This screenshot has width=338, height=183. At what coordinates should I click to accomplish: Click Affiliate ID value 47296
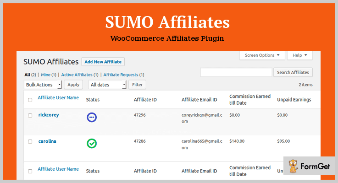(x=140, y=115)
